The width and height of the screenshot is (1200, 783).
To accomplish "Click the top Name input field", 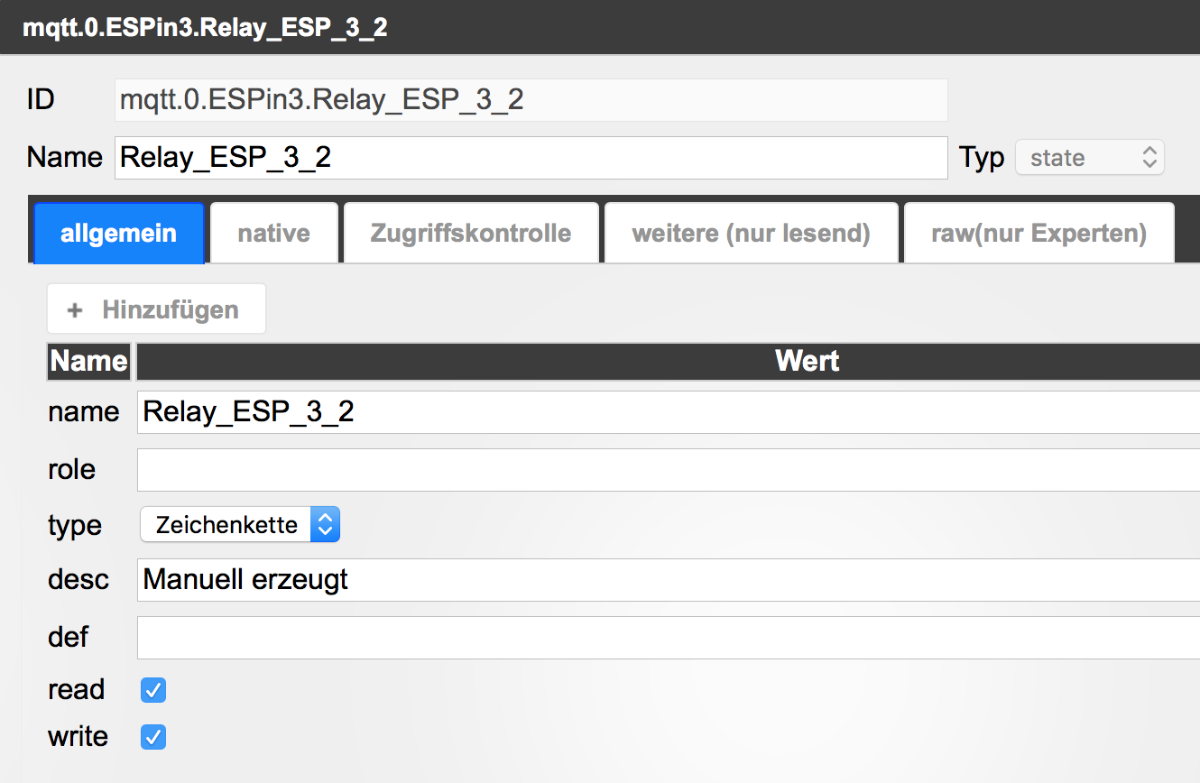I will point(531,158).
